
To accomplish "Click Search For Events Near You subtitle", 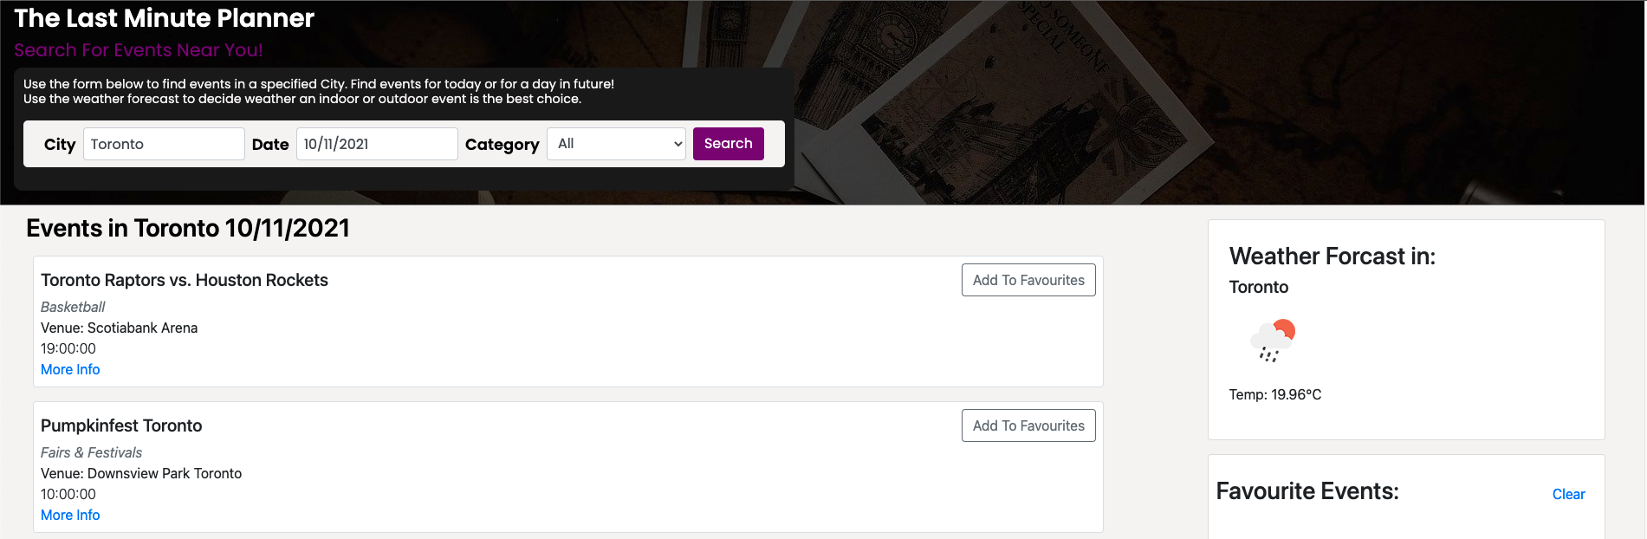I will pos(139,50).
